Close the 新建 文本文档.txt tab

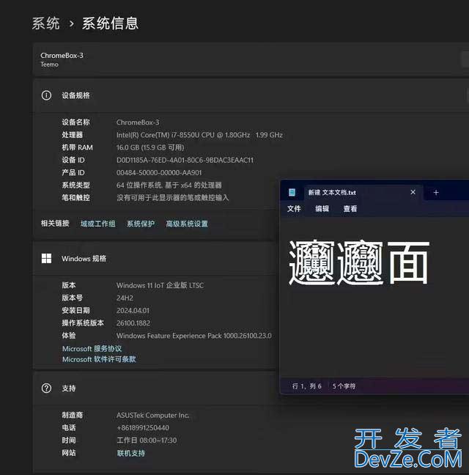pyautogui.click(x=413, y=192)
